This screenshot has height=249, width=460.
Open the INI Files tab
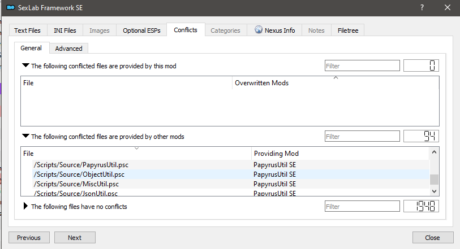click(65, 30)
